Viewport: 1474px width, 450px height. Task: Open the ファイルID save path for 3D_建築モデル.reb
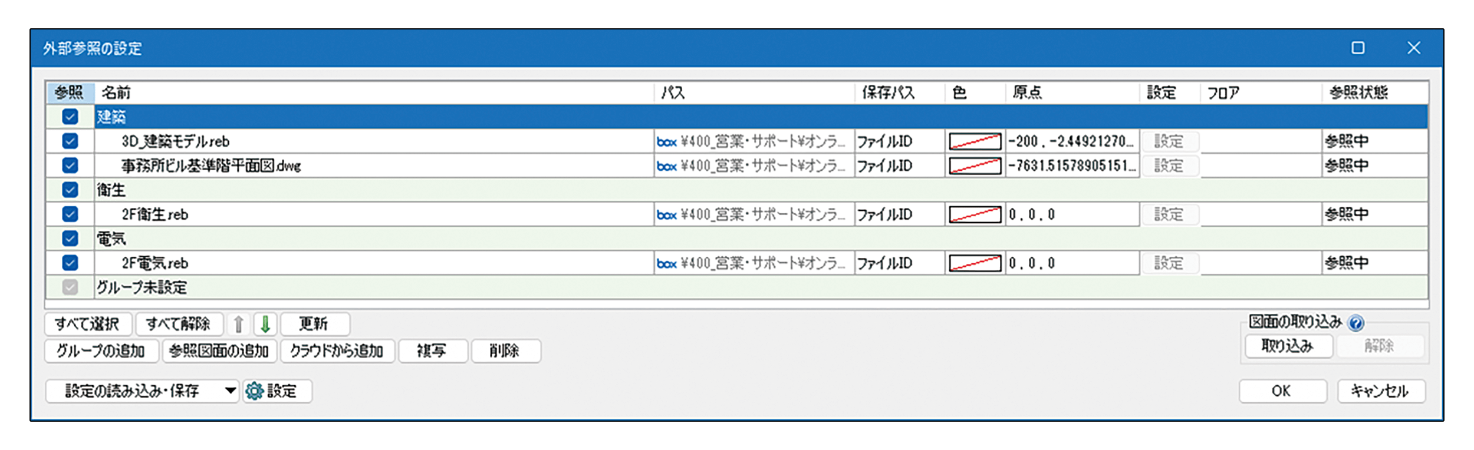coord(884,142)
